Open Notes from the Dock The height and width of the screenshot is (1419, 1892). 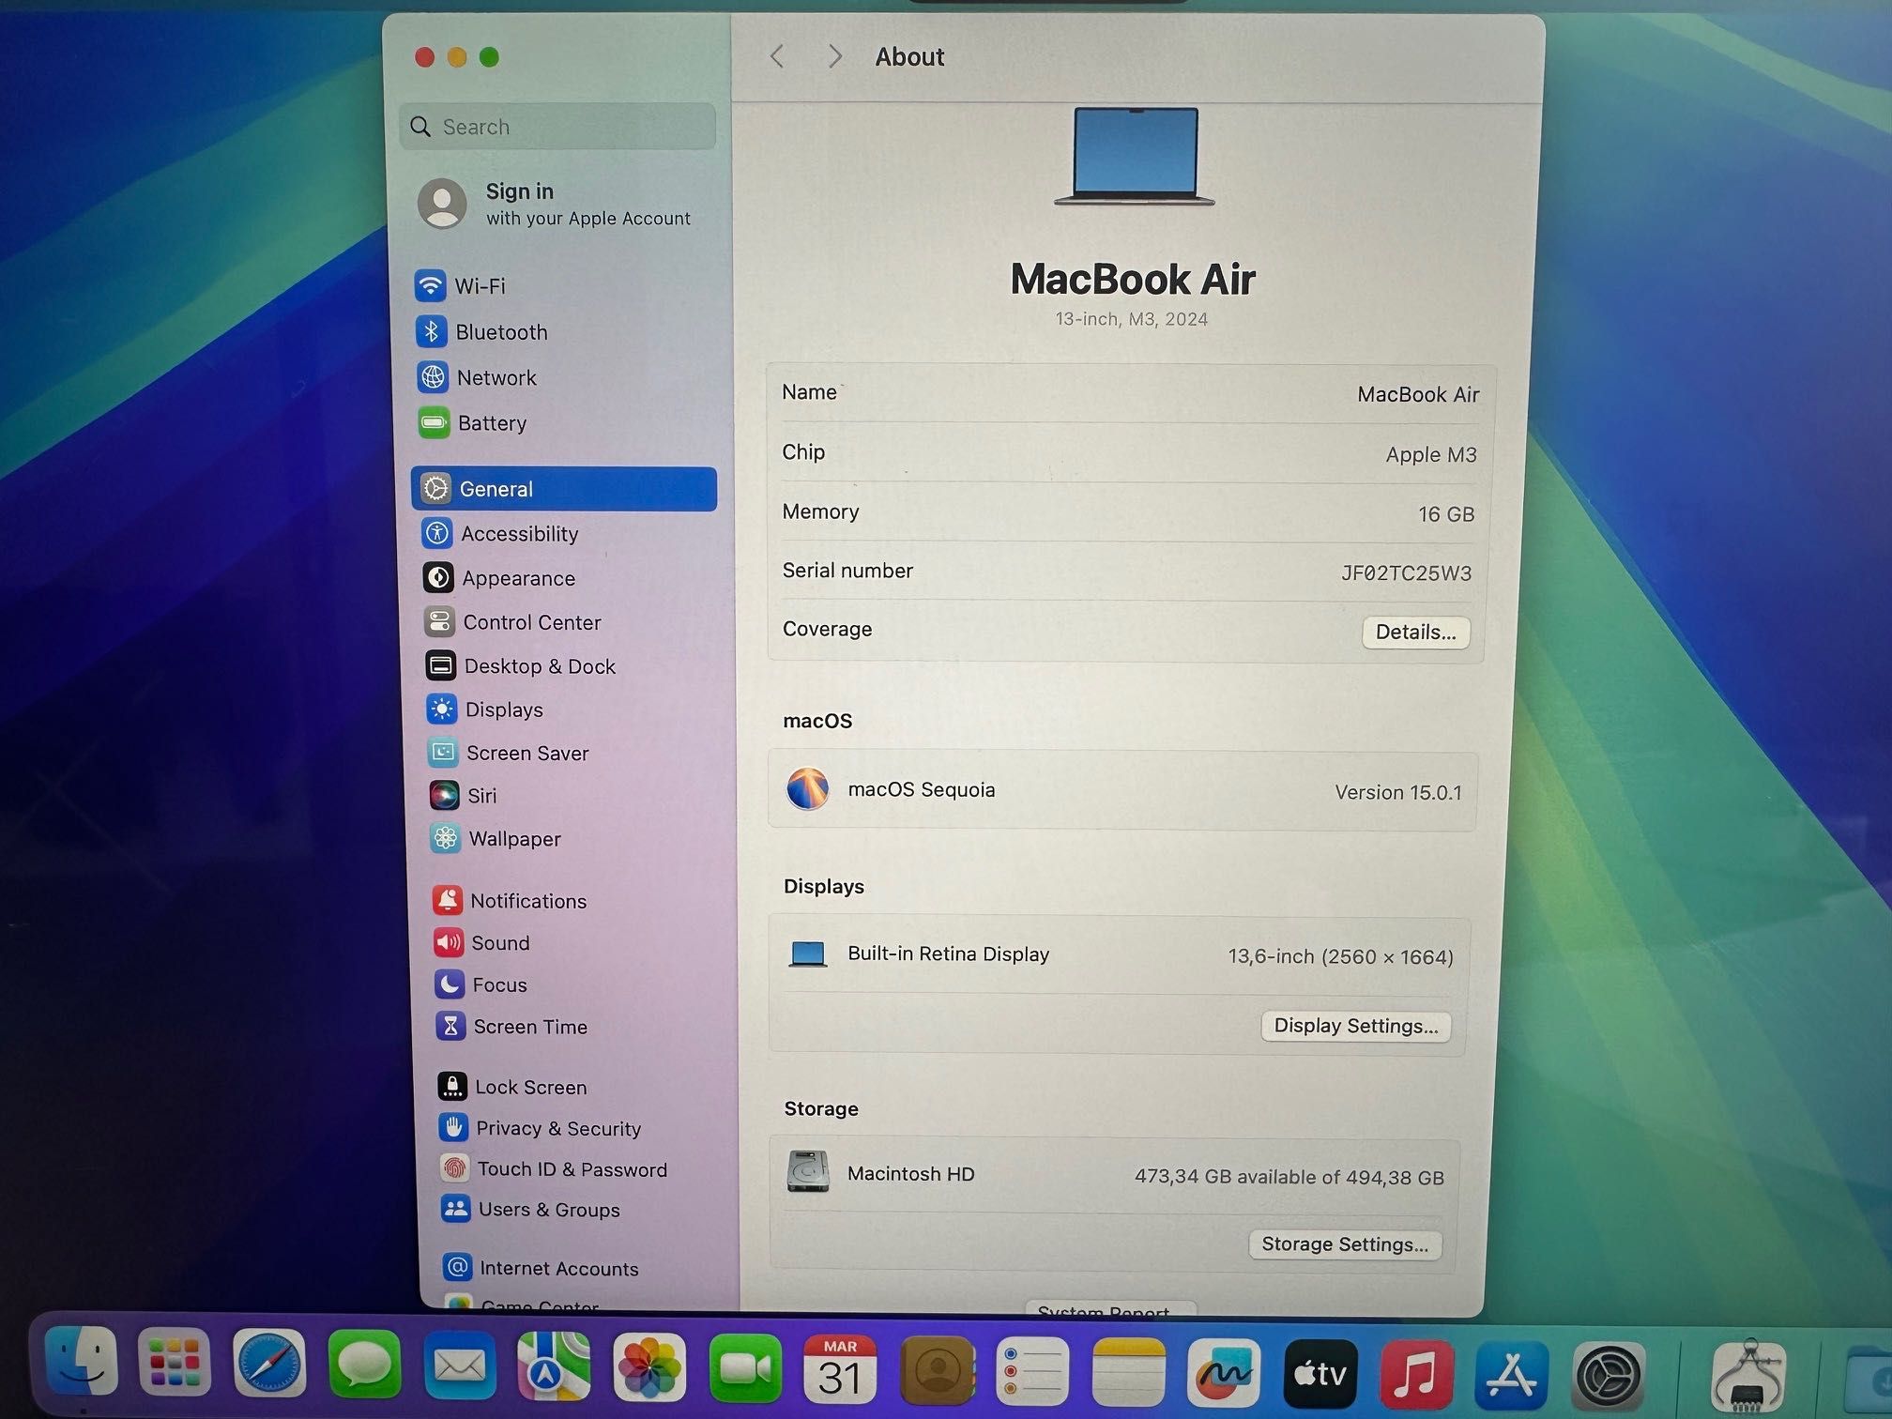click(1128, 1372)
